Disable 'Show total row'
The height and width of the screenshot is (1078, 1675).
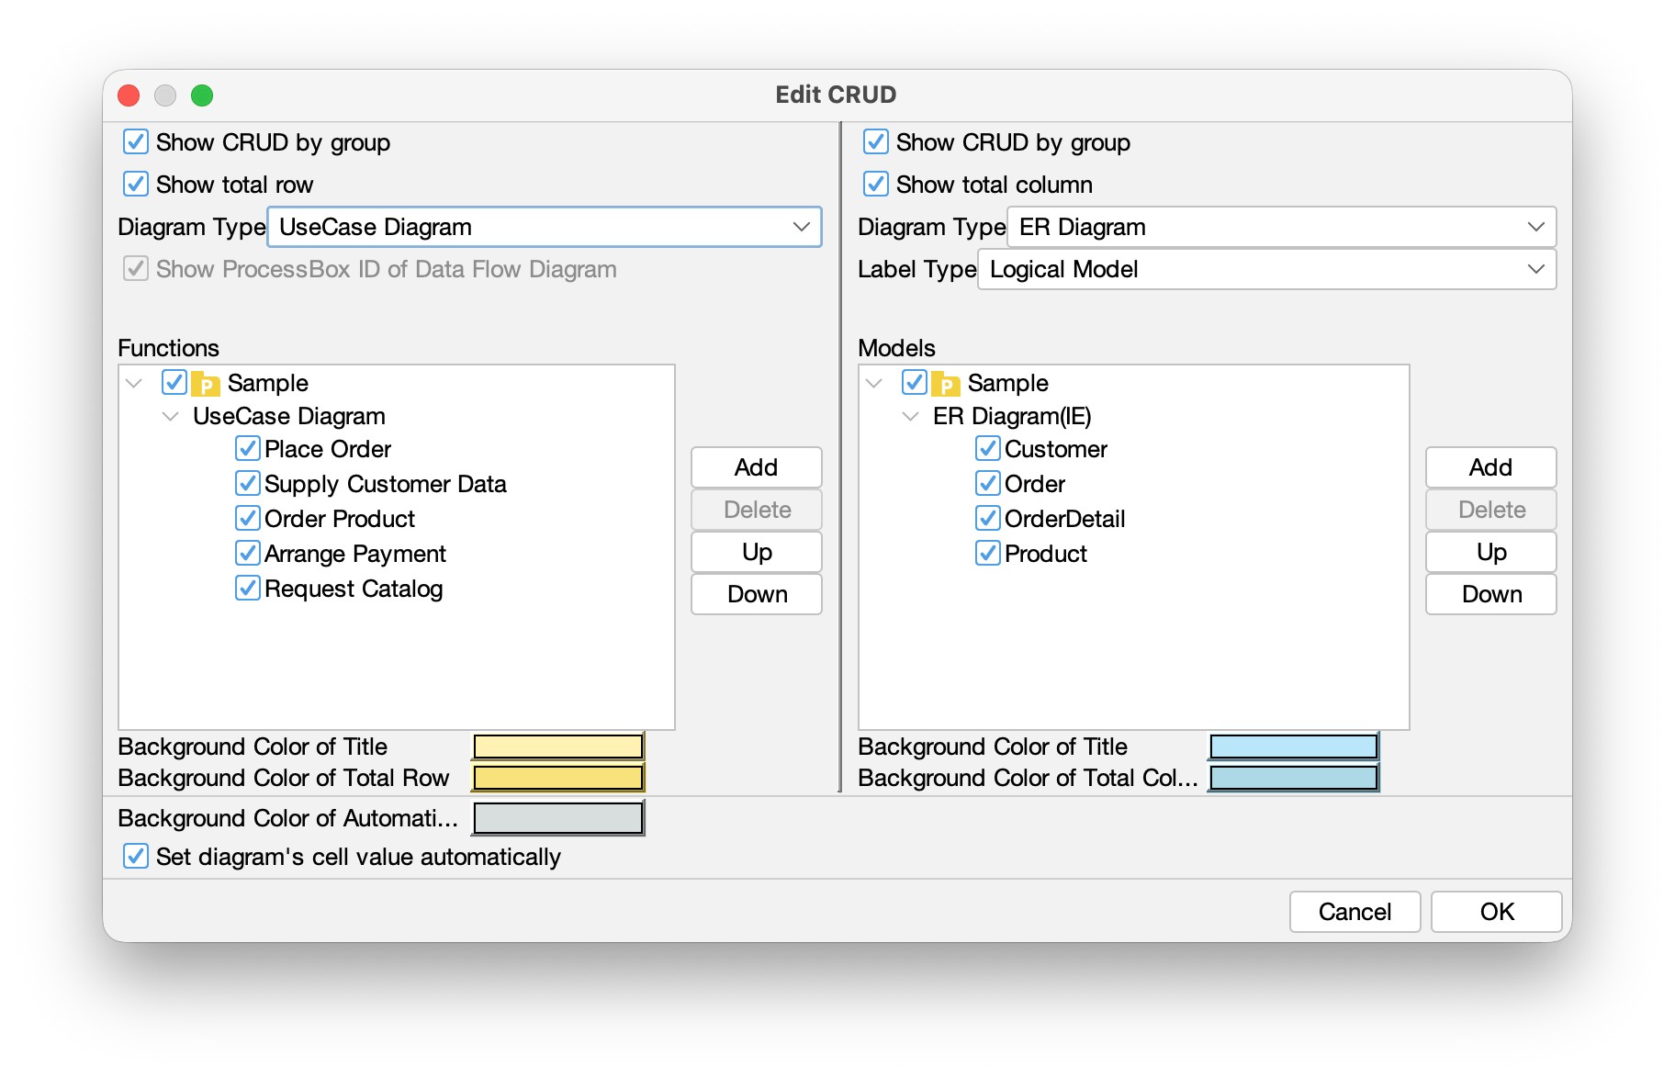pyautogui.click(x=135, y=184)
